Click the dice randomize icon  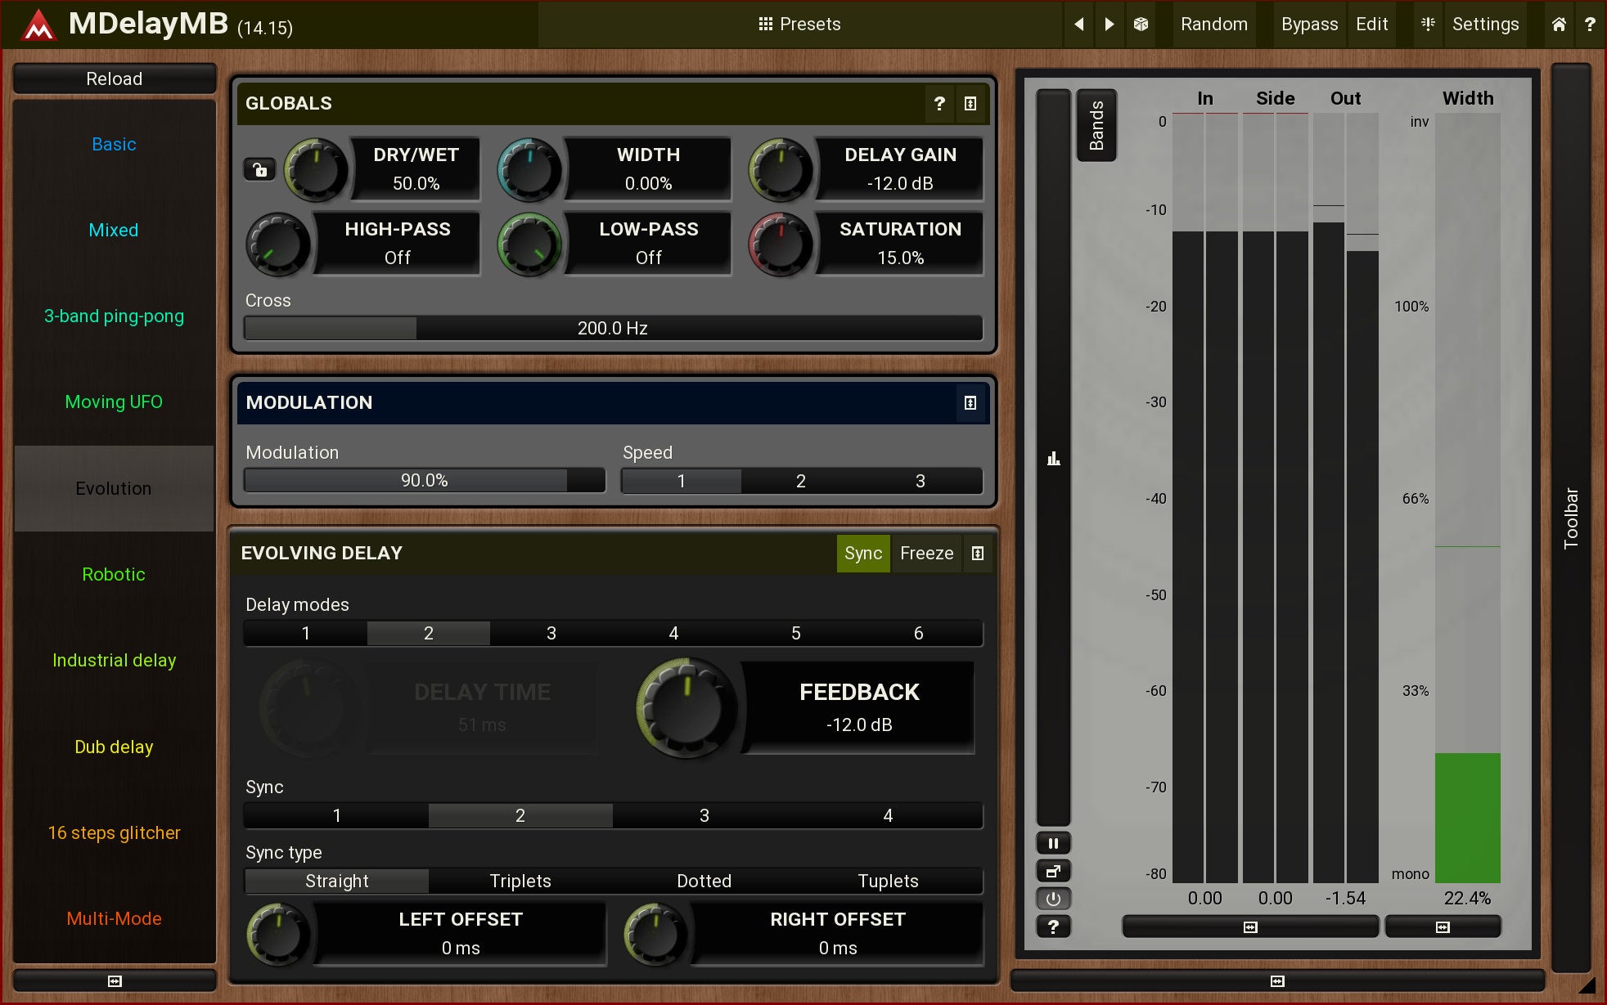[x=1141, y=24]
